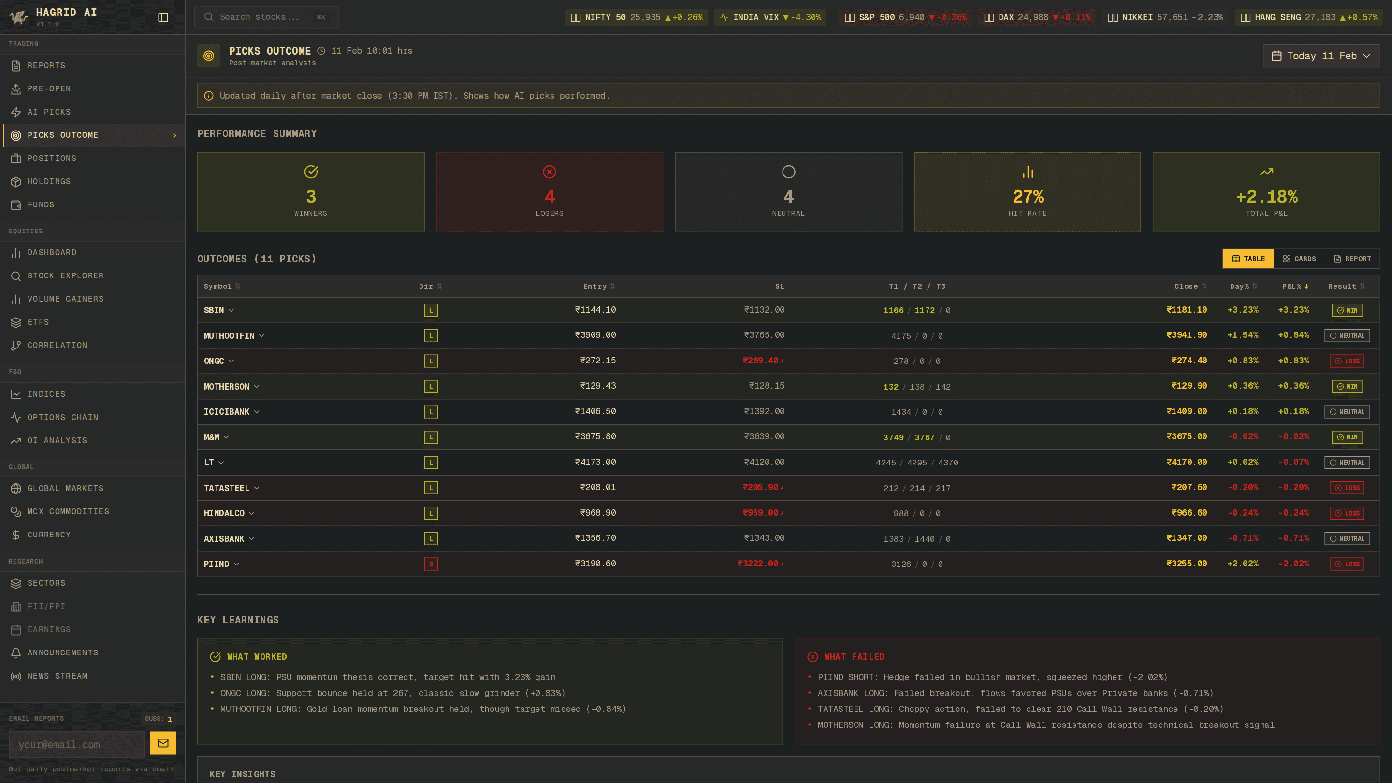Switch outcomes view to Cards
1392x783 pixels.
pos(1299,259)
